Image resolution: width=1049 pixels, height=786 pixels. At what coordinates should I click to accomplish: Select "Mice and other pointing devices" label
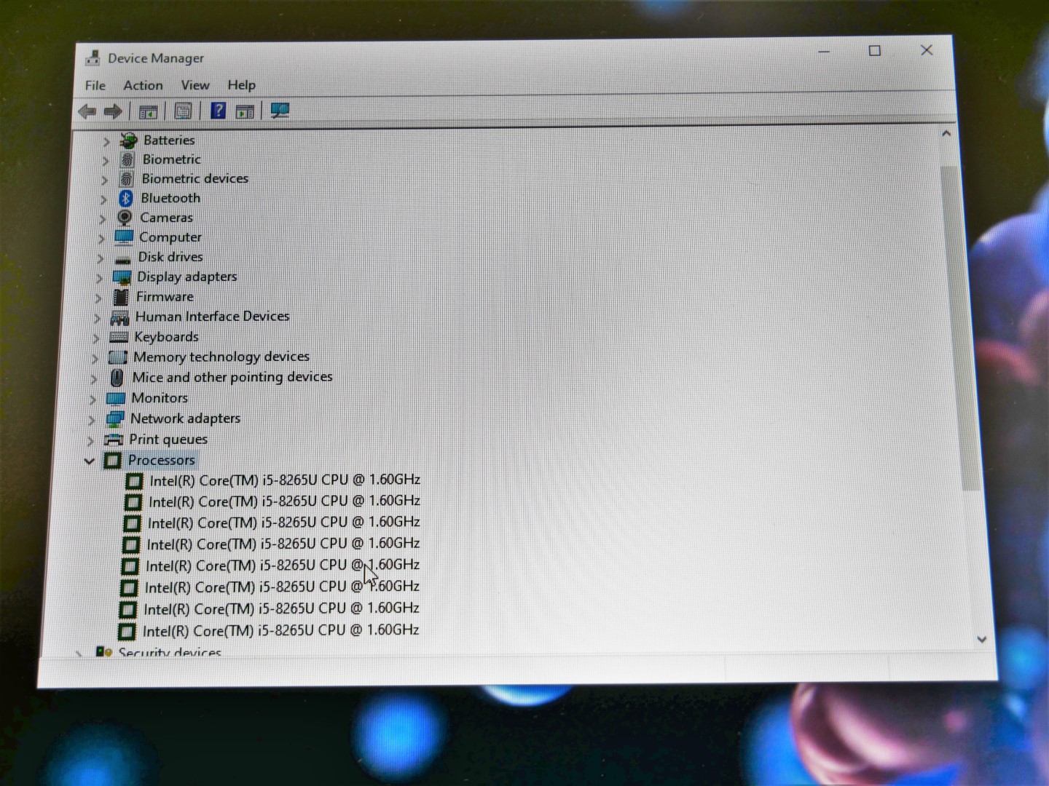(232, 377)
